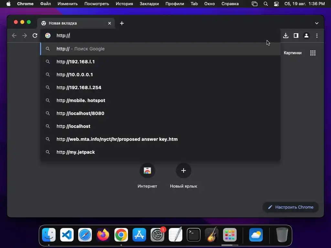Open the Chrome three-dot menu
The image size is (331, 248).
(317, 36)
